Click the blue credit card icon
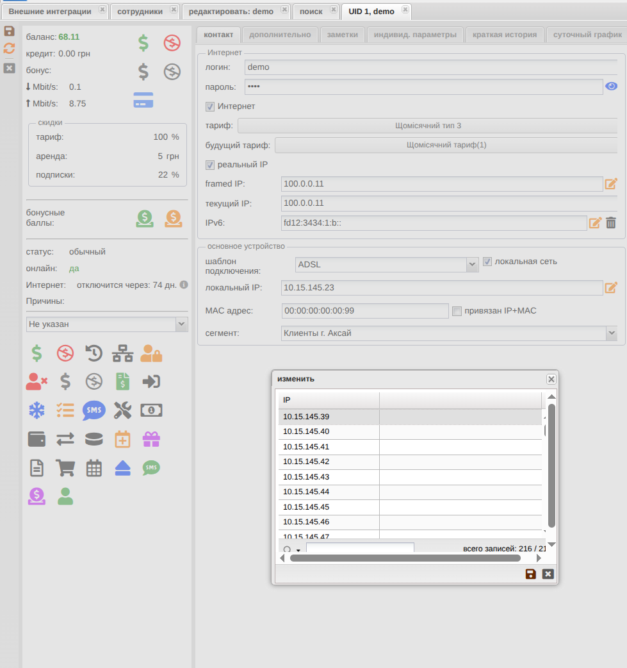Image resolution: width=627 pixels, height=668 pixels. pos(143,100)
